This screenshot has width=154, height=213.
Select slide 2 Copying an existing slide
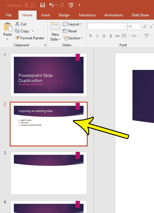[49, 124]
